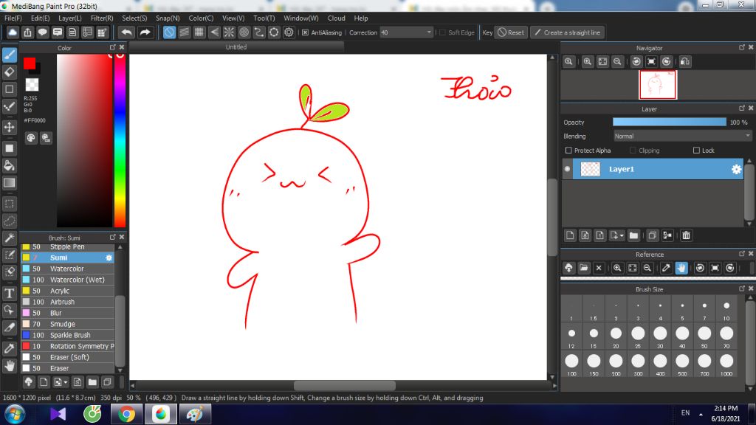756x425 pixels.
Task: Select the Text tool
Action: (10, 293)
